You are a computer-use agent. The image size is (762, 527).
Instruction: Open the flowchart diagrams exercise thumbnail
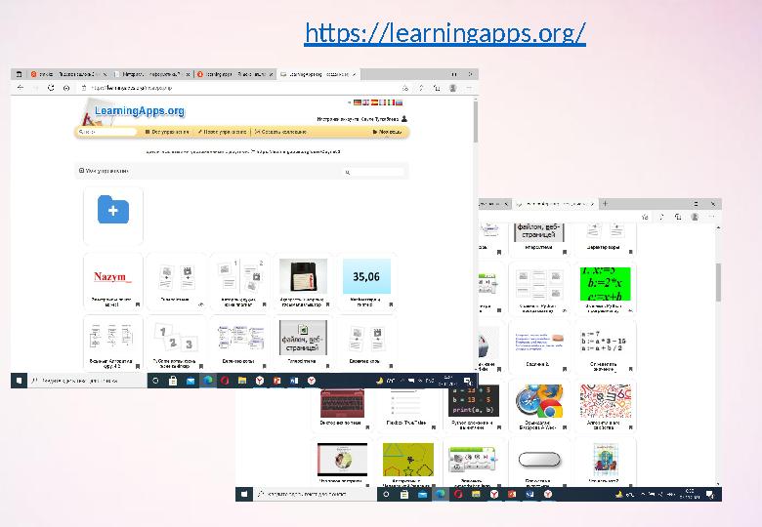pyautogui.click(x=112, y=337)
